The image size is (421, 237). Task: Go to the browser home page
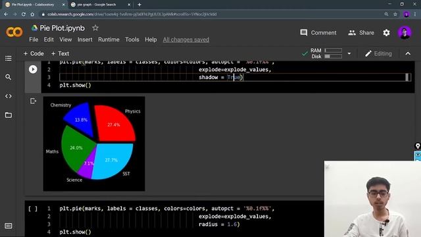[x=32, y=14]
